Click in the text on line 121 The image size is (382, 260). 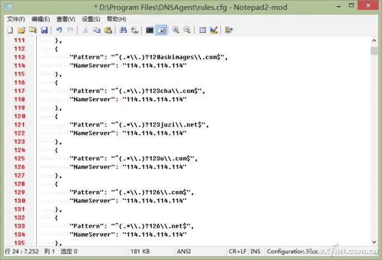click(139, 125)
